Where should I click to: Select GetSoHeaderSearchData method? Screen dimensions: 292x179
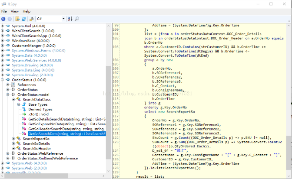67,129
